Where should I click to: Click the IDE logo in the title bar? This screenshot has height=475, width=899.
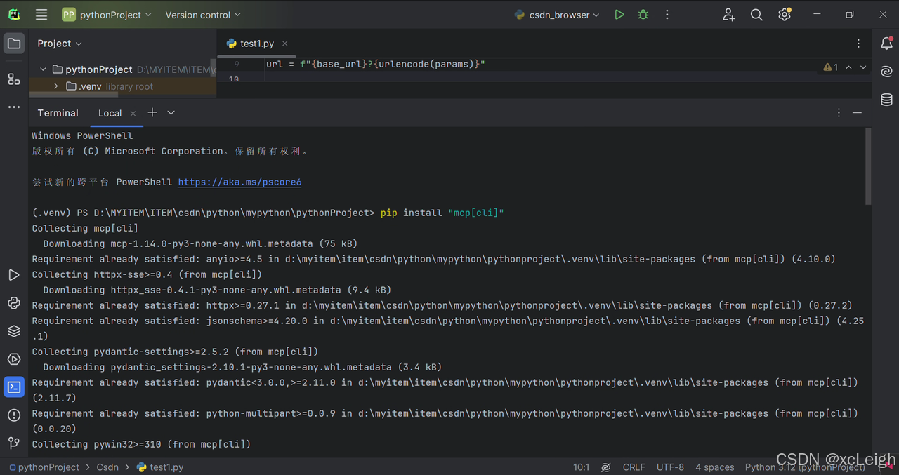[x=14, y=15]
